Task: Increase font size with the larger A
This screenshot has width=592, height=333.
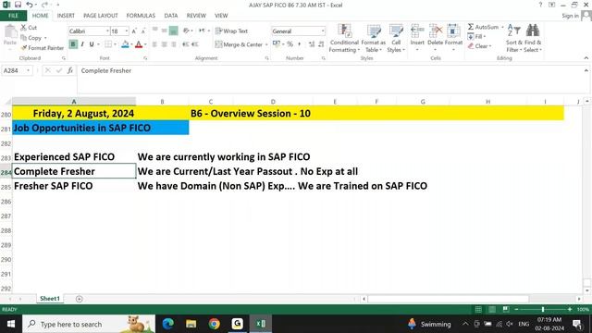Action: [133, 31]
